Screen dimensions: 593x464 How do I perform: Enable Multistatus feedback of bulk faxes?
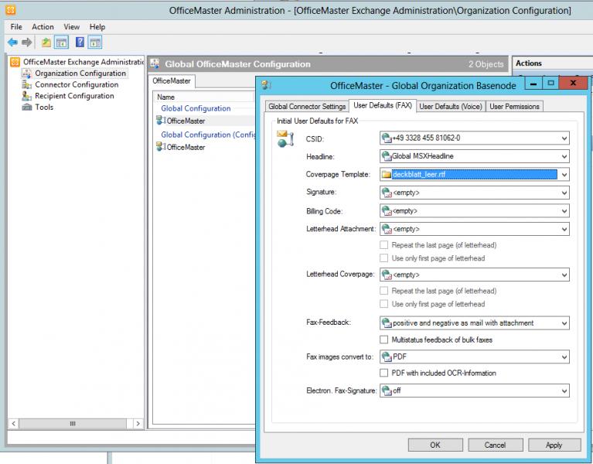pos(384,339)
